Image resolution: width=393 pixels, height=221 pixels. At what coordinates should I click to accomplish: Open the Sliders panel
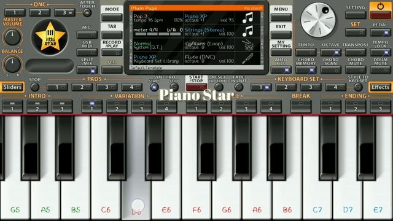pos(12,87)
